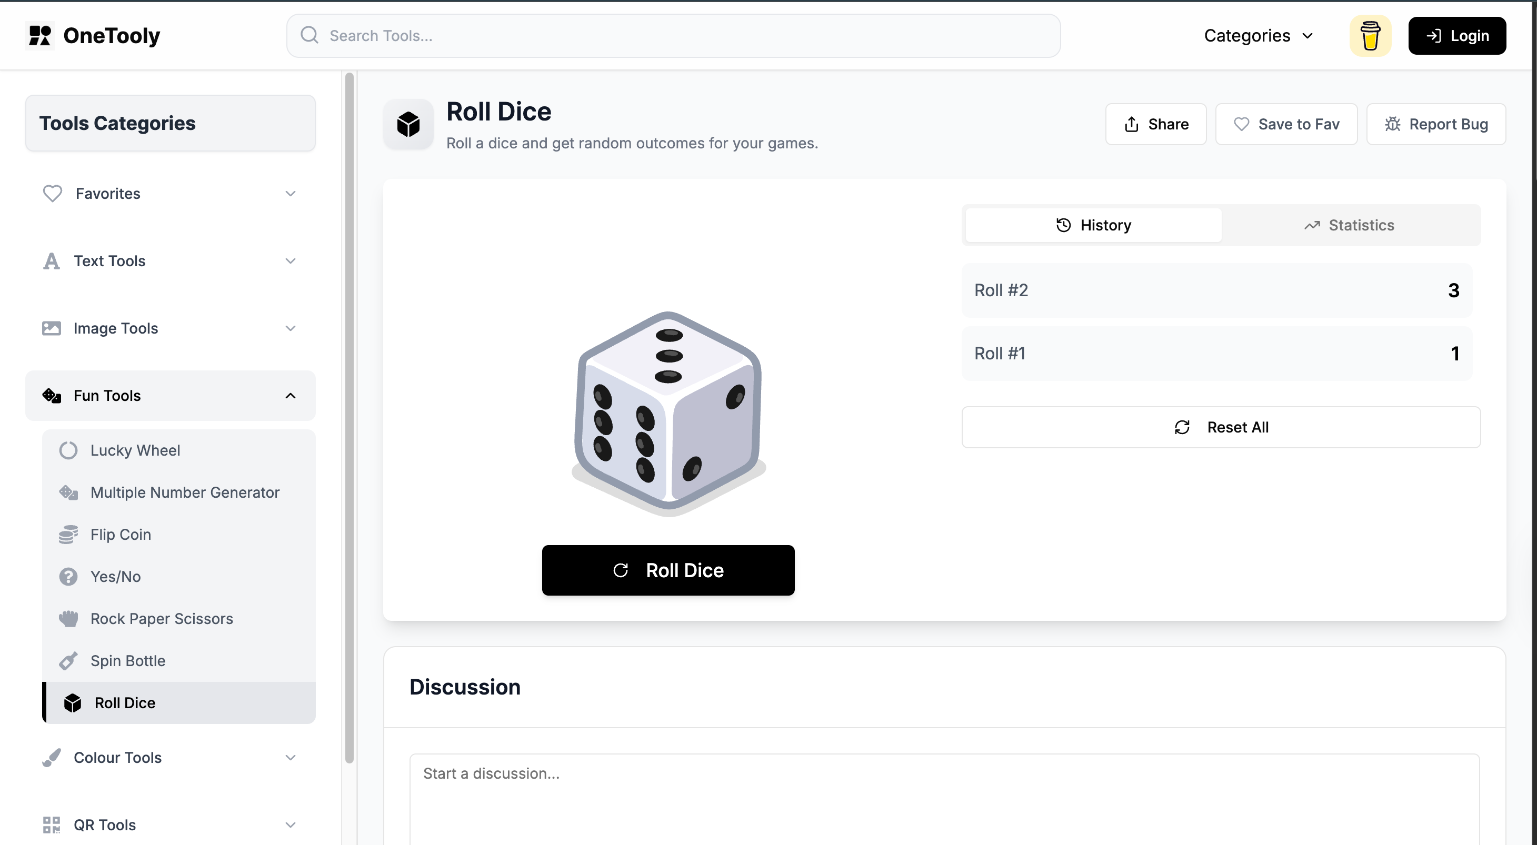Select the Rock Paper Scissors hand icon

coord(68,618)
